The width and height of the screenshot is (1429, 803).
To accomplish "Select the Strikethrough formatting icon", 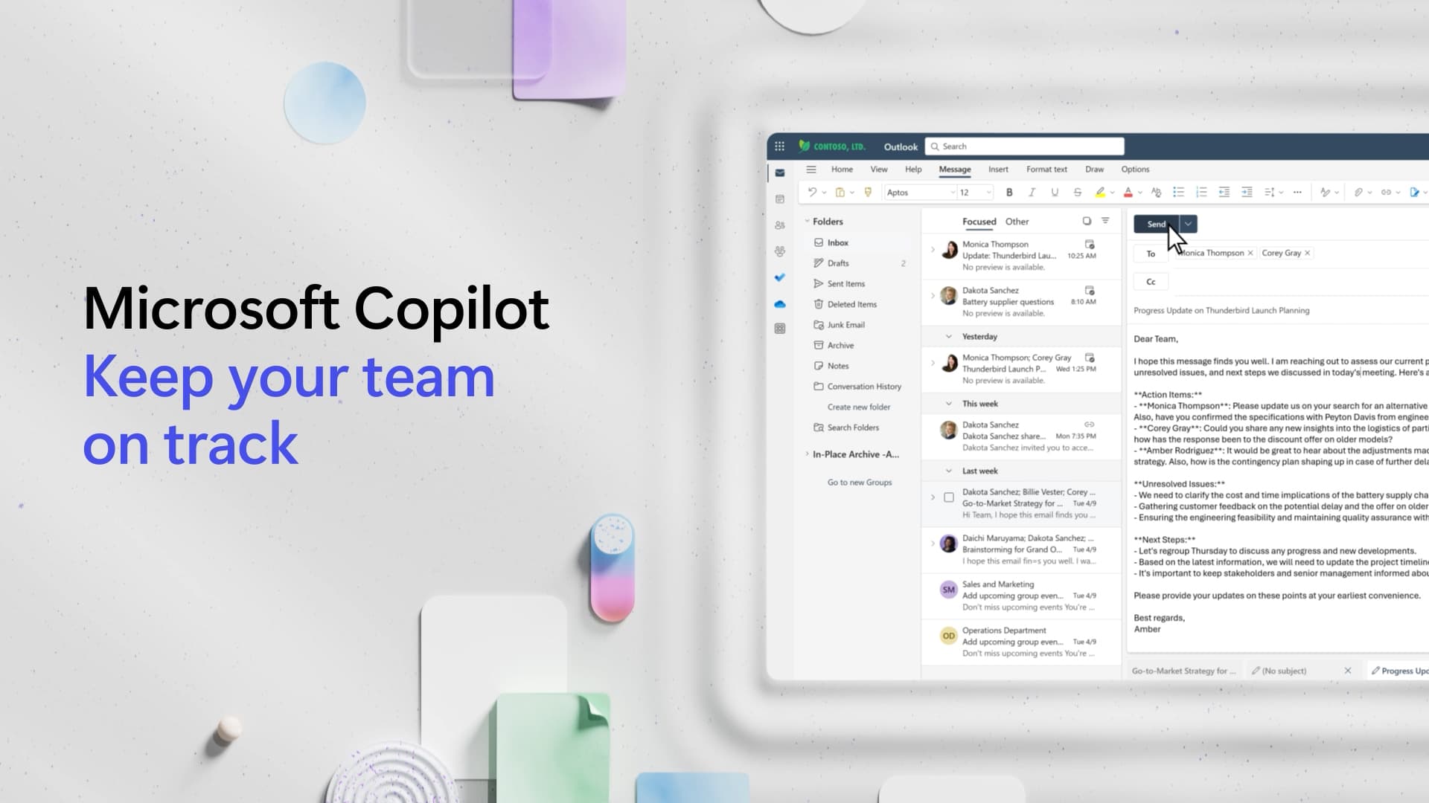I will [1077, 191].
